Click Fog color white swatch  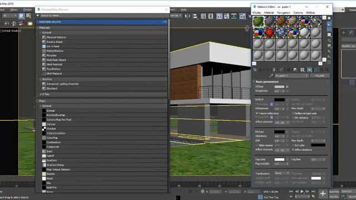click(x=279, y=159)
